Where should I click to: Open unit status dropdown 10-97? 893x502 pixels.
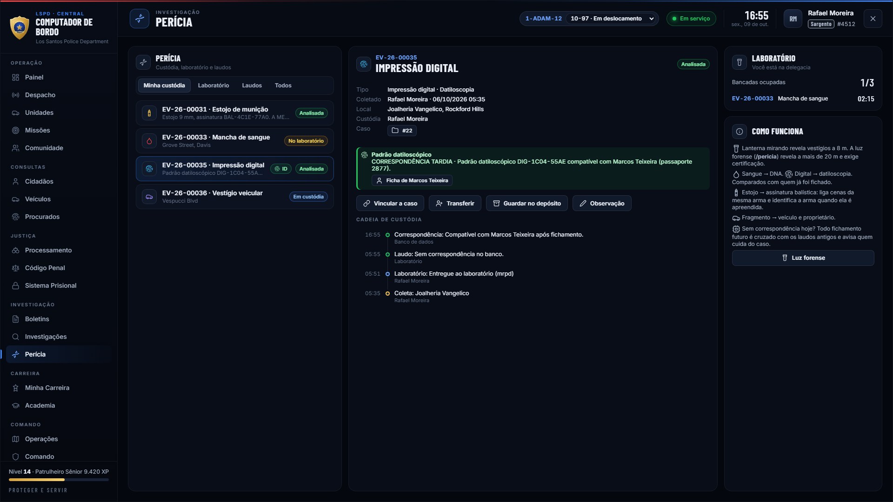coord(612,19)
